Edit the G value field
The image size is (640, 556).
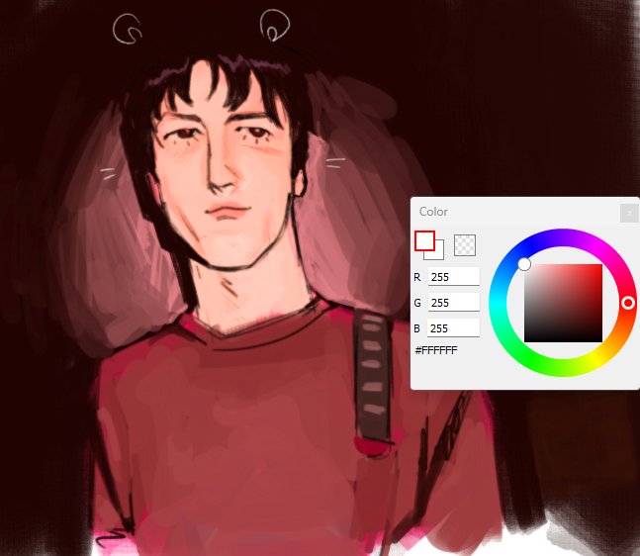coord(453,303)
